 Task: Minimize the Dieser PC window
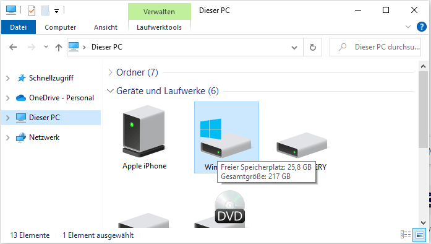point(358,11)
